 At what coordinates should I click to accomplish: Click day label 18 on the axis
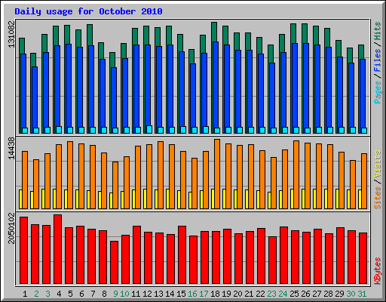(x=215, y=294)
